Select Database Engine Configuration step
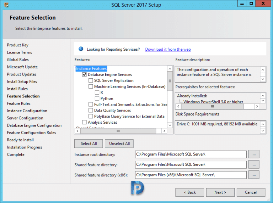Viewport: 273px width, 203px height. coord(34,125)
